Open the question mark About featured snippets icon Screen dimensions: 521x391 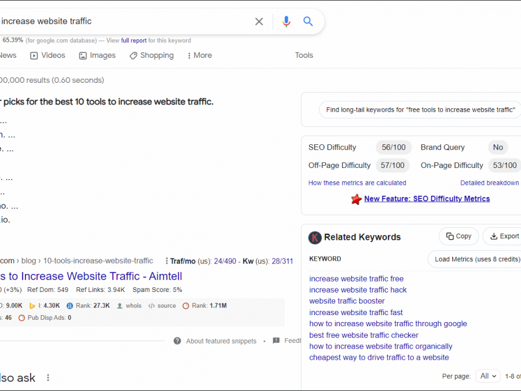point(177,341)
